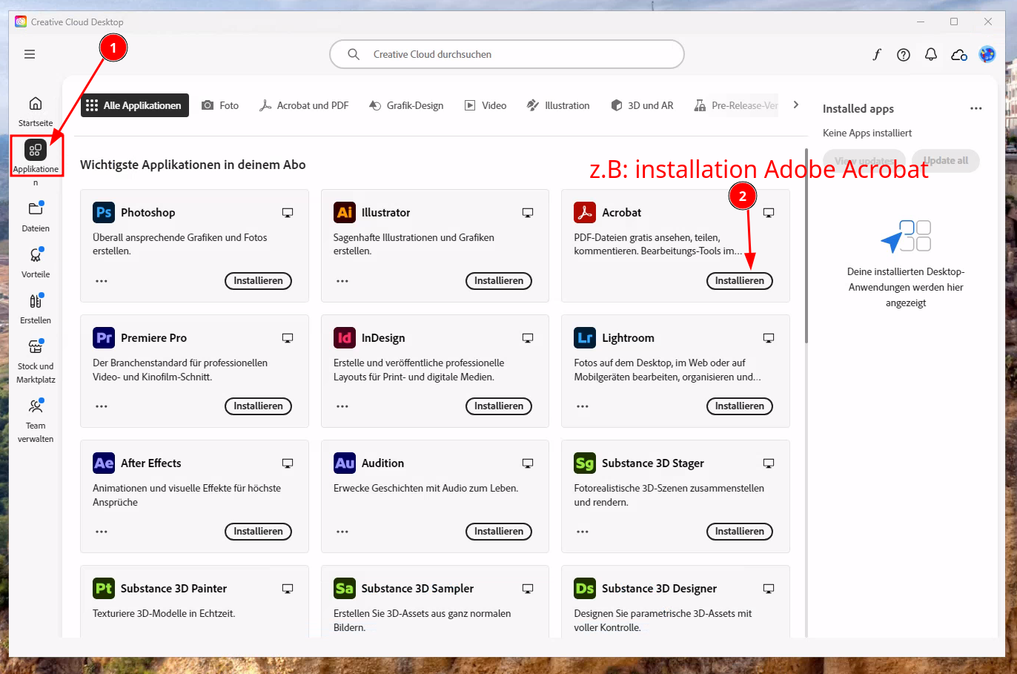Toggle the hamburger menu

pos(30,54)
